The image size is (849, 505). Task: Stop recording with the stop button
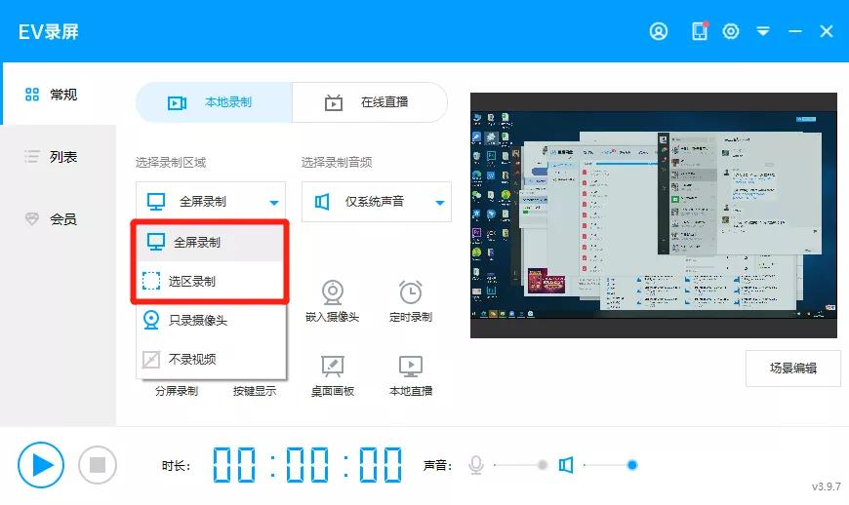pos(98,465)
